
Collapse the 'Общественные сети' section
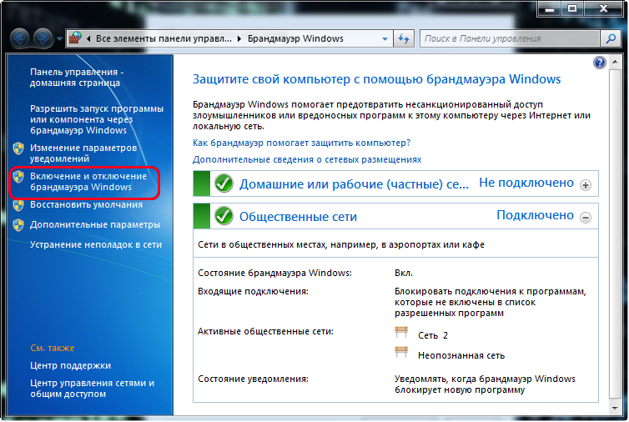[x=586, y=218]
